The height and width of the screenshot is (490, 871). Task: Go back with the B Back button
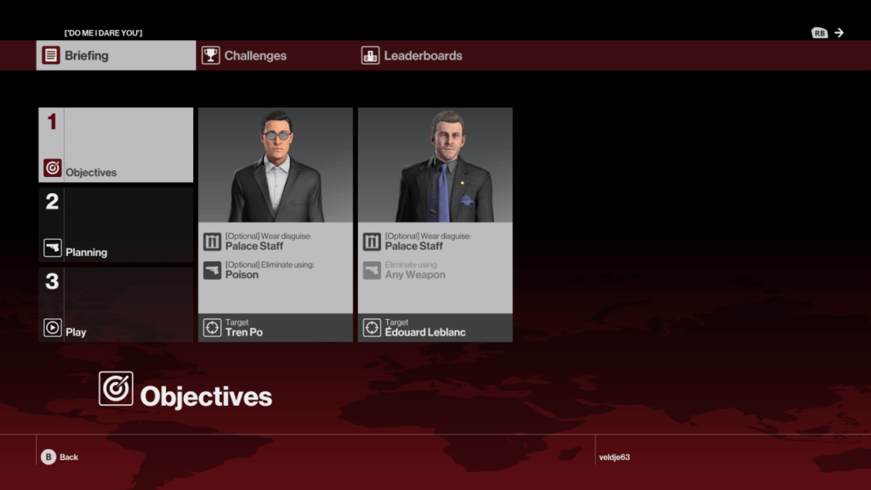tap(60, 457)
